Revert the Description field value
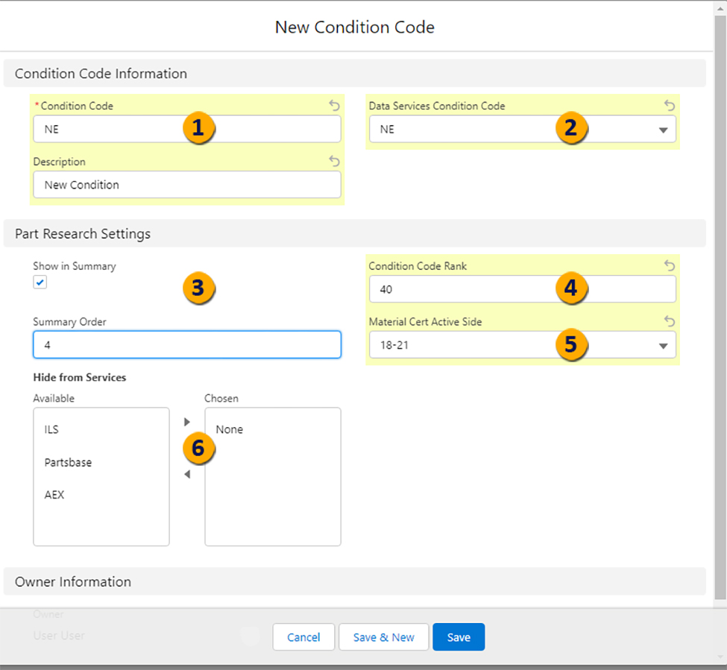The image size is (727, 670). [334, 162]
